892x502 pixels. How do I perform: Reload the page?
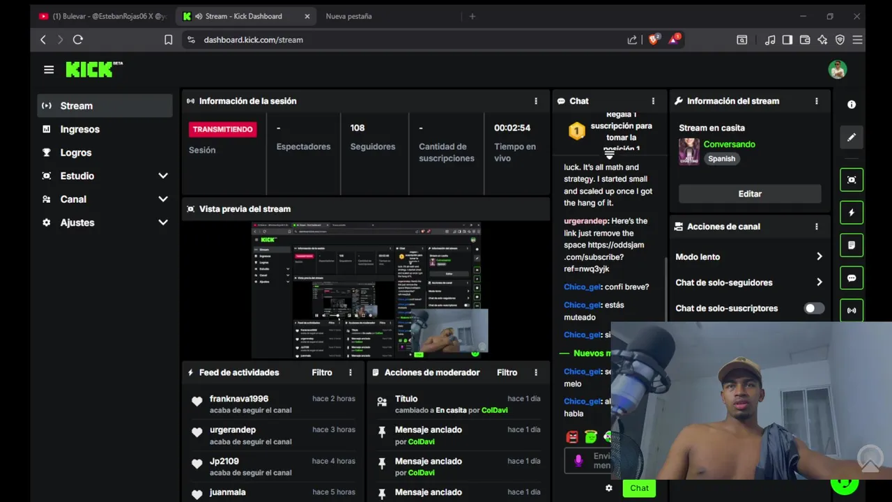(x=78, y=40)
